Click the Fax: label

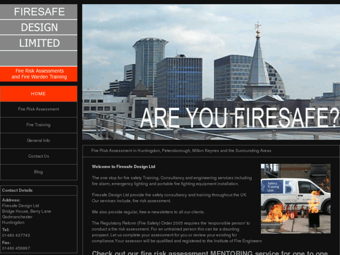6,243
